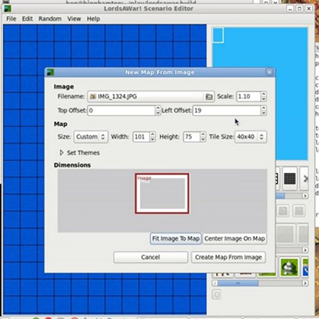Open the map Size Custom dropdown
Screen dimensions: 319x319
(91, 137)
